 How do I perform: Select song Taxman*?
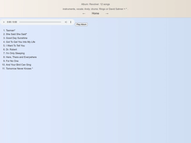click(x=11, y=30)
